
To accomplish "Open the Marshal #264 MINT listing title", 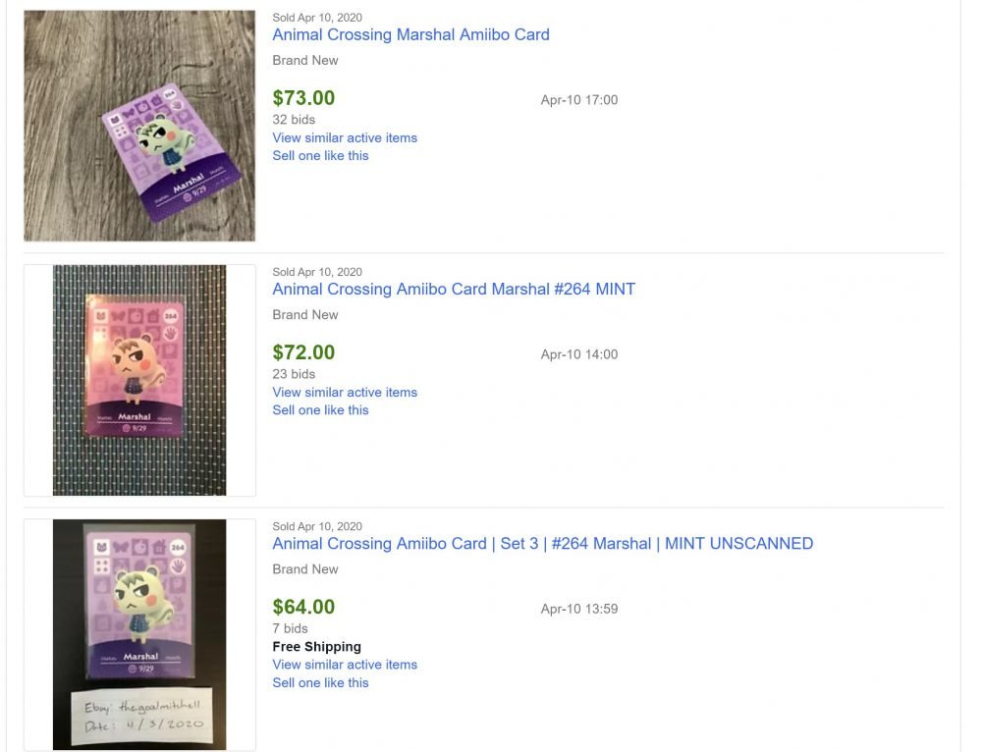I will coord(454,289).
